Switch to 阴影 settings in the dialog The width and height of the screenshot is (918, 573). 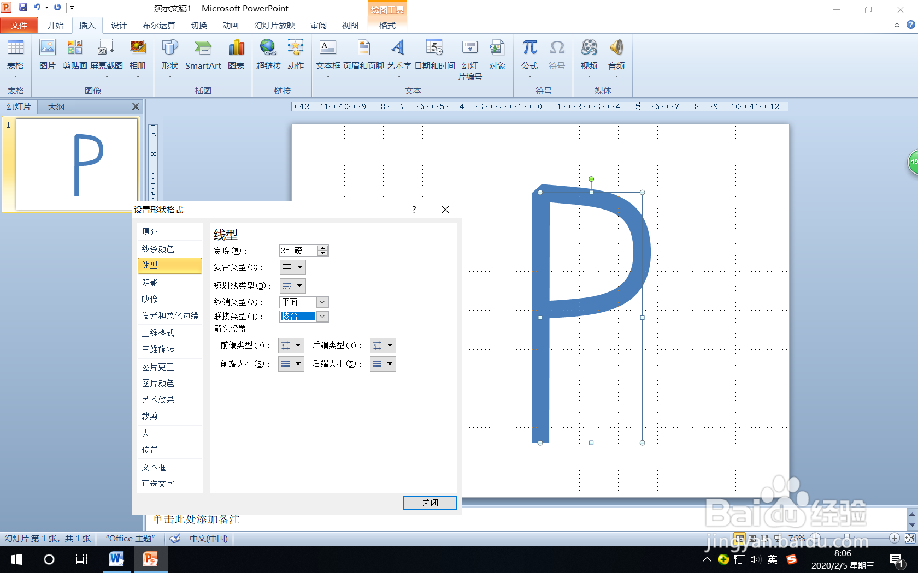[150, 283]
